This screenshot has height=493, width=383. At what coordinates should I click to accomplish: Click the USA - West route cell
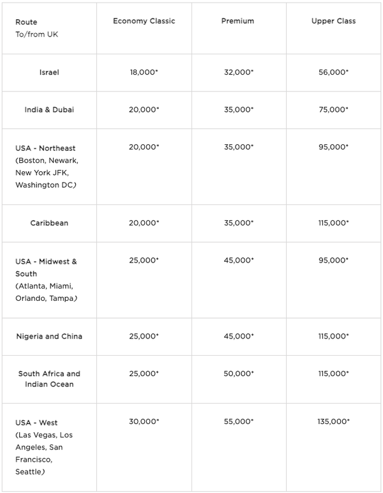point(41,447)
